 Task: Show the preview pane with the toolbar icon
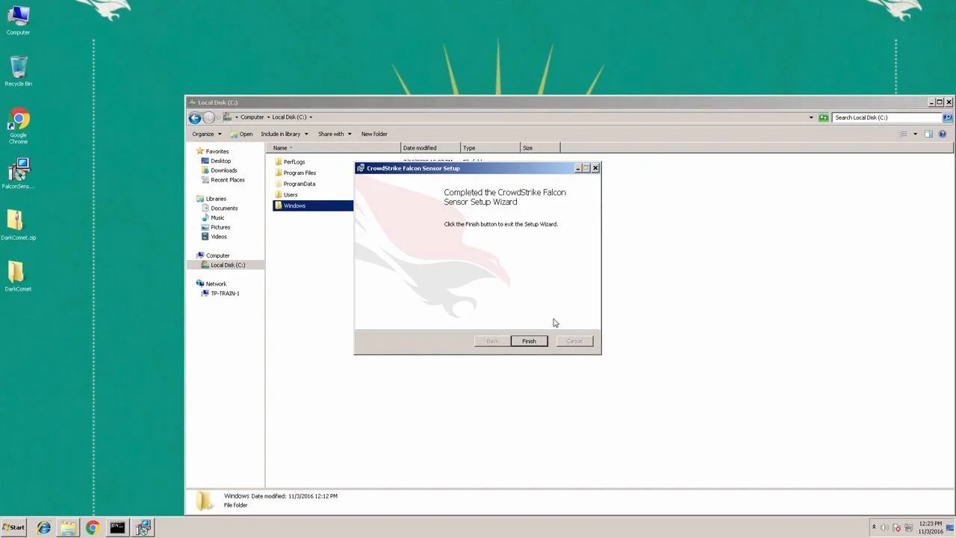click(x=928, y=134)
